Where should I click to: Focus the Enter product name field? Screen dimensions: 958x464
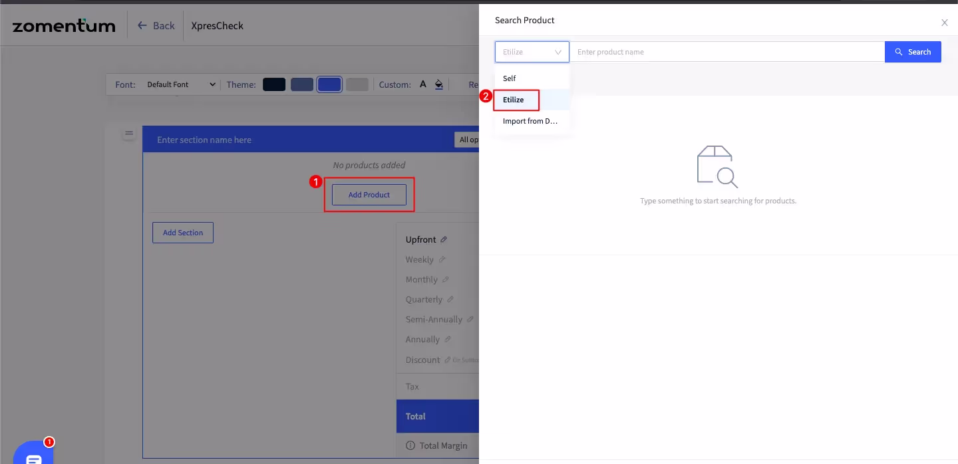[727, 52]
